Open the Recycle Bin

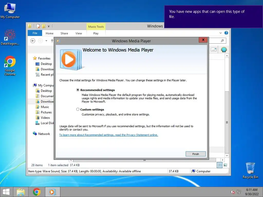click(250, 170)
